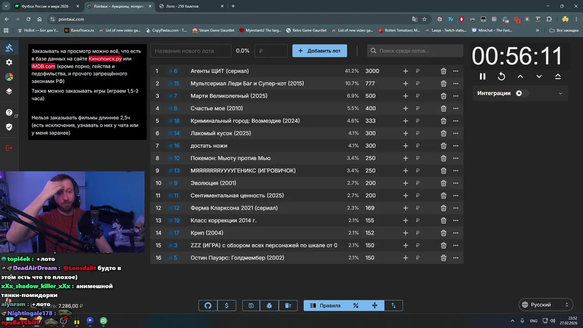583x328 pixels.
Task: Click the save disk icon at bottom
Action: click(251, 306)
